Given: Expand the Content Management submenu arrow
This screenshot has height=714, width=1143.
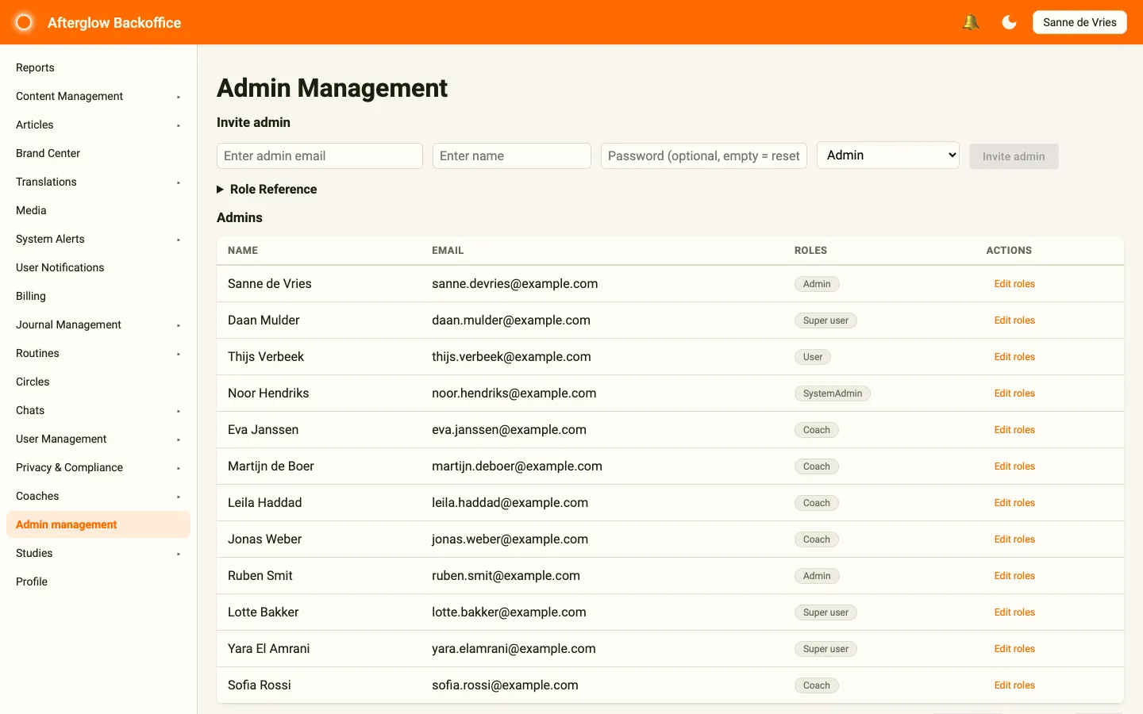Looking at the screenshot, I should point(179,97).
